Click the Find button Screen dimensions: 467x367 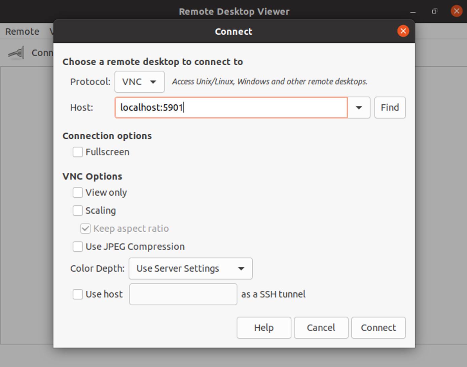tap(390, 107)
